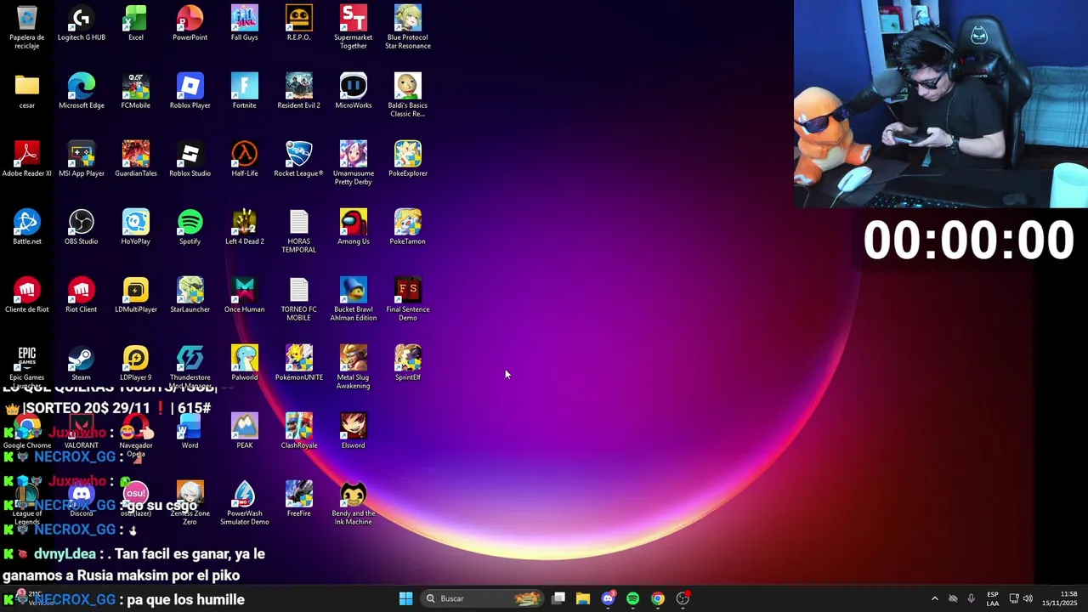Click the Buscar taskbar search box
This screenshot has height=612, width=1088.
pos(483,598)
